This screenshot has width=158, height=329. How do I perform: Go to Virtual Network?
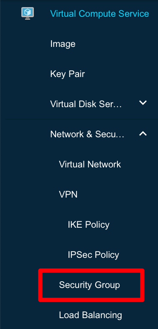pyautogui.click(x=90, y=164)
